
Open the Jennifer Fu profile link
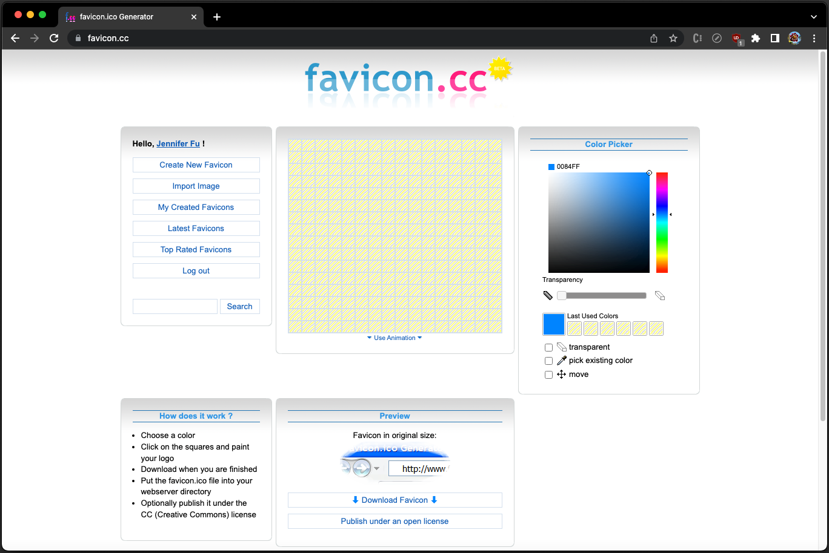coord(178,143)
